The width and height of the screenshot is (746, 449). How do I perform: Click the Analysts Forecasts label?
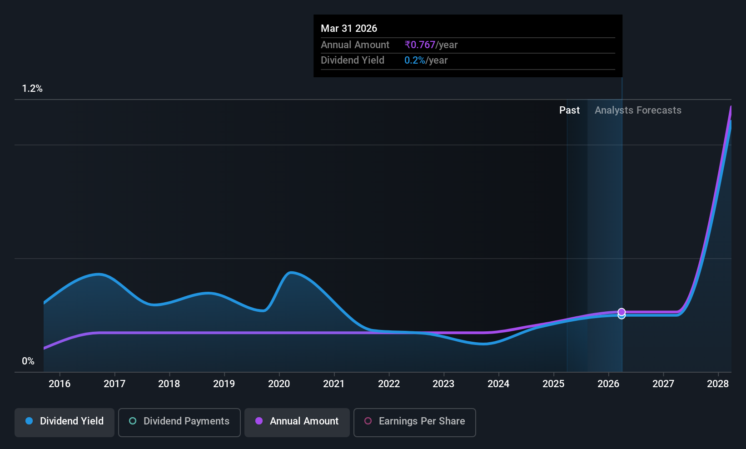pyautogui.click(x=638, y=110)
